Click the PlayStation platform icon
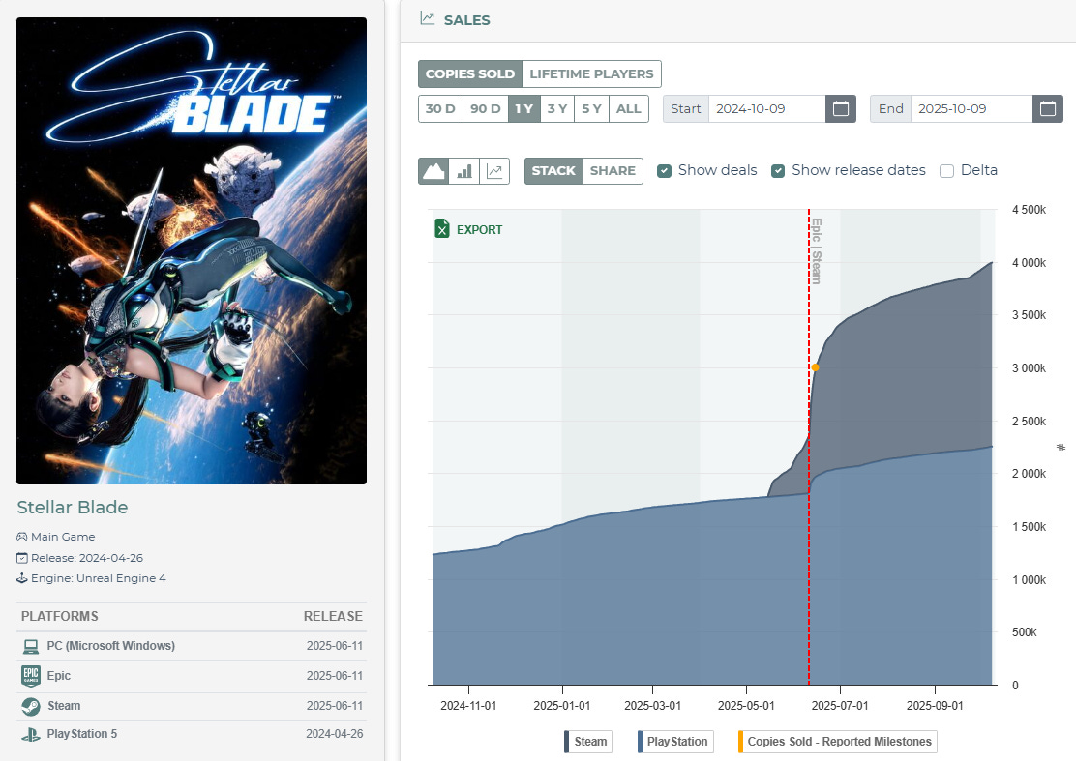Viewport: 1076px width, 761px height. click(31, 734)
